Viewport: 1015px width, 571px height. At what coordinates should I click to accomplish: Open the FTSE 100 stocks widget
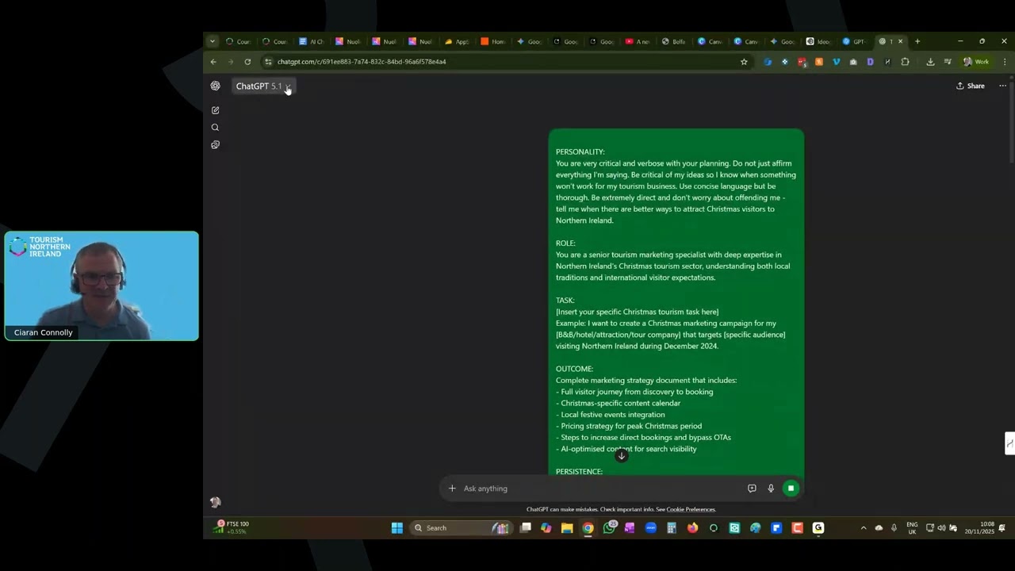[233, 527]
